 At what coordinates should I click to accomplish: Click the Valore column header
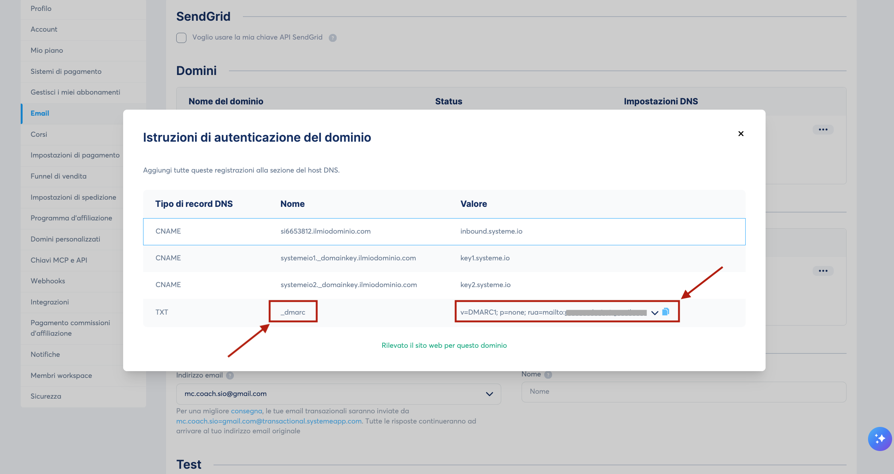[473, 204]
